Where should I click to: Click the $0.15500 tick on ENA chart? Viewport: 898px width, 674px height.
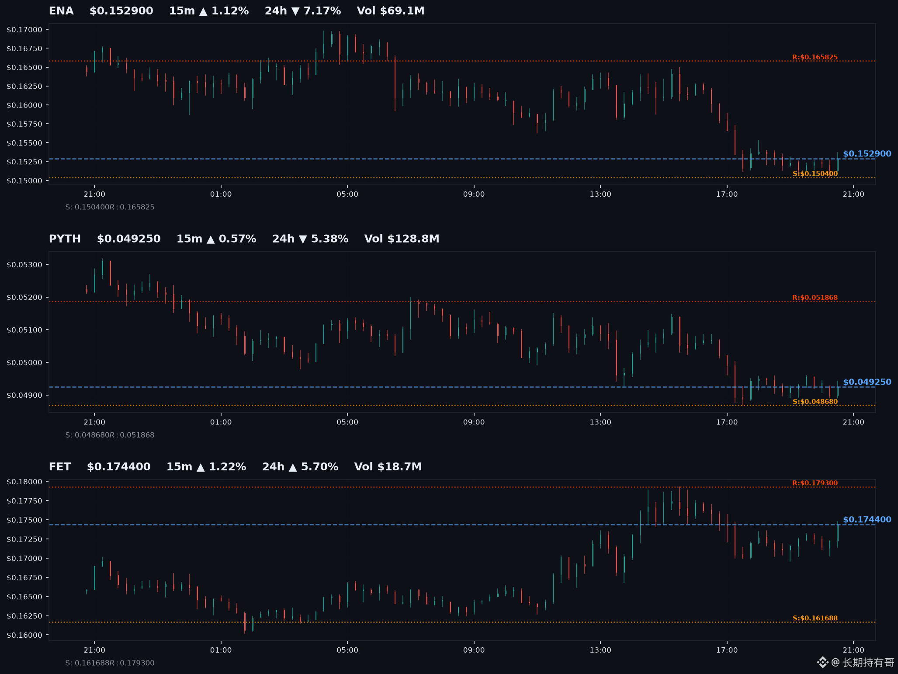[x=24, y=143]
